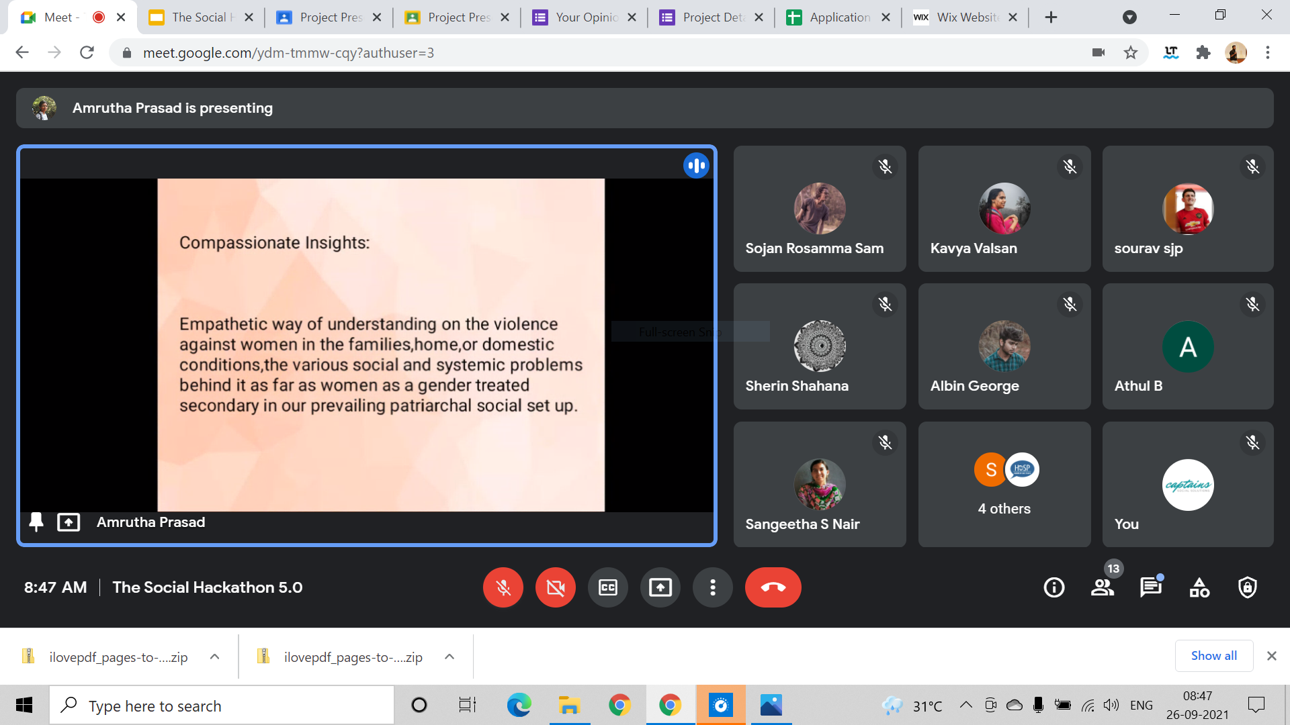Screen dimensions: 1290x725
Task: Toggle the camera on/off button
Action: coord(555,587)
